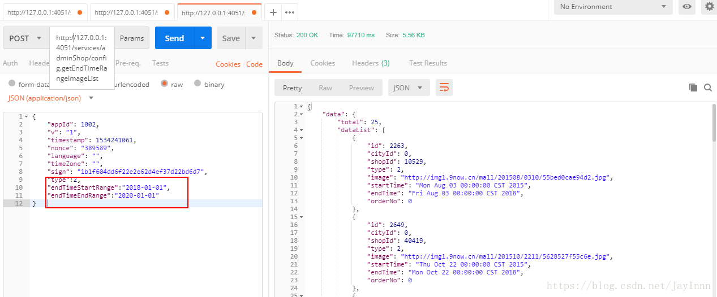Click the Params button

click(x=132, y=38)
